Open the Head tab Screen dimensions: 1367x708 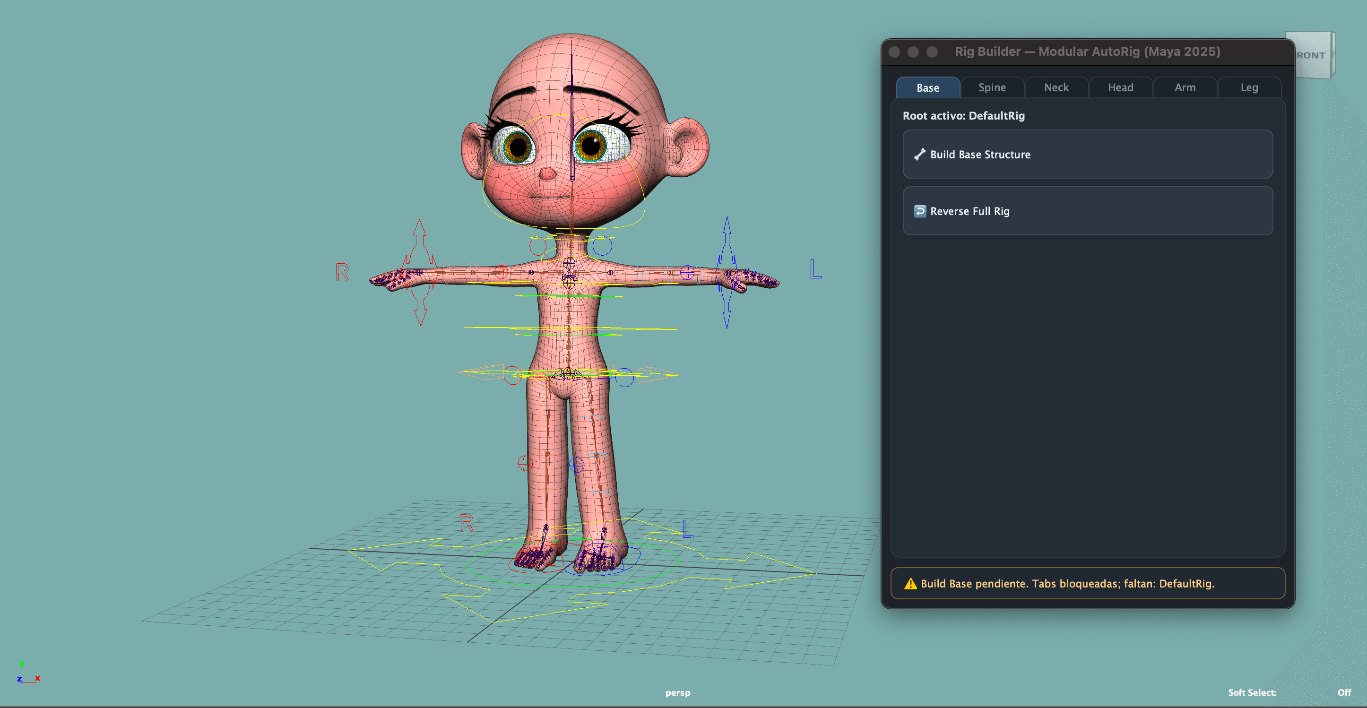click(x=1120, y=87)
